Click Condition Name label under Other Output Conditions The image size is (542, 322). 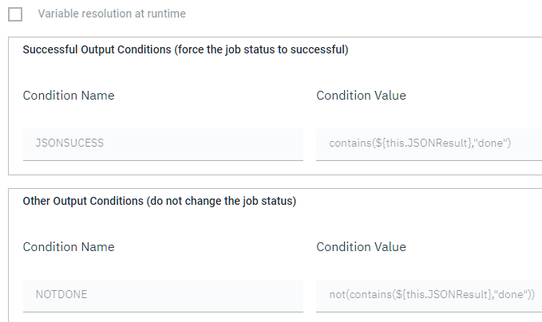69,247
